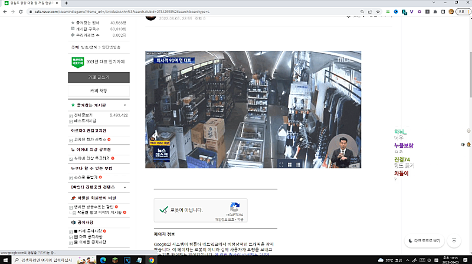
Task: Click the browser back arrow button
Action: tap(5, 11)
